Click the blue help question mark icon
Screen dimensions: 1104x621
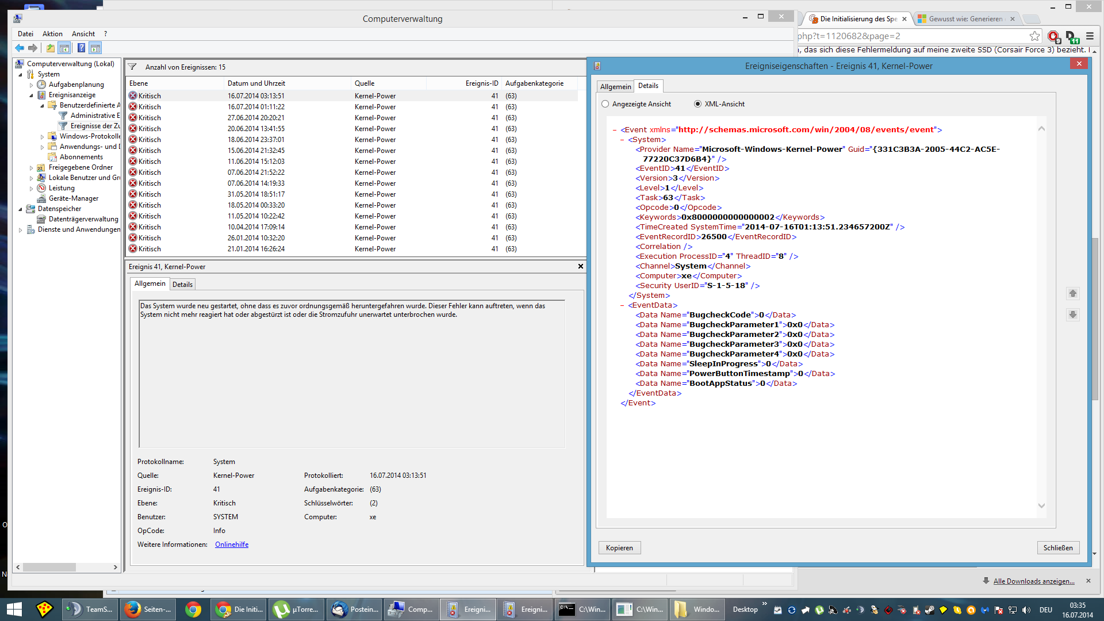81,48
